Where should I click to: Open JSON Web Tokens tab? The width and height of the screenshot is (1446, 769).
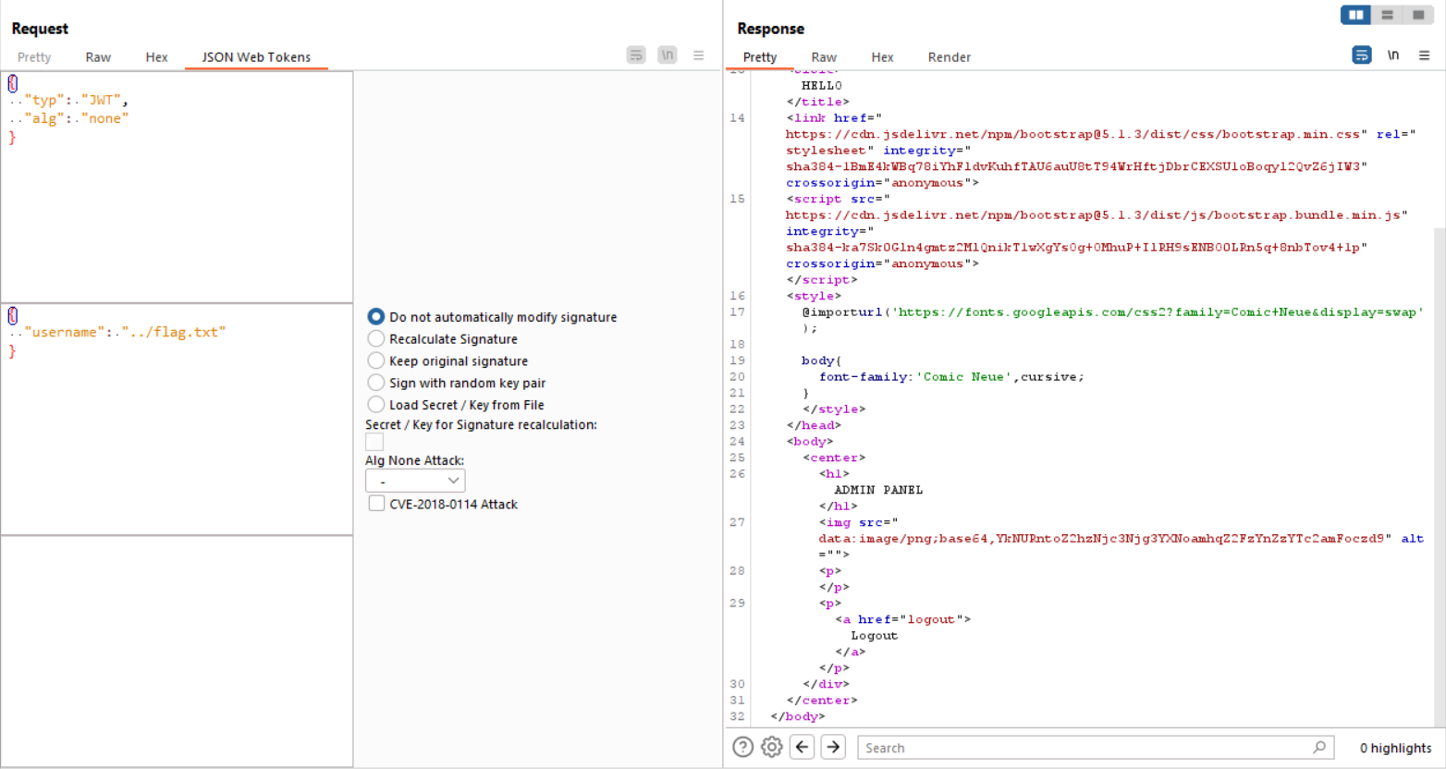coord(256,57)
